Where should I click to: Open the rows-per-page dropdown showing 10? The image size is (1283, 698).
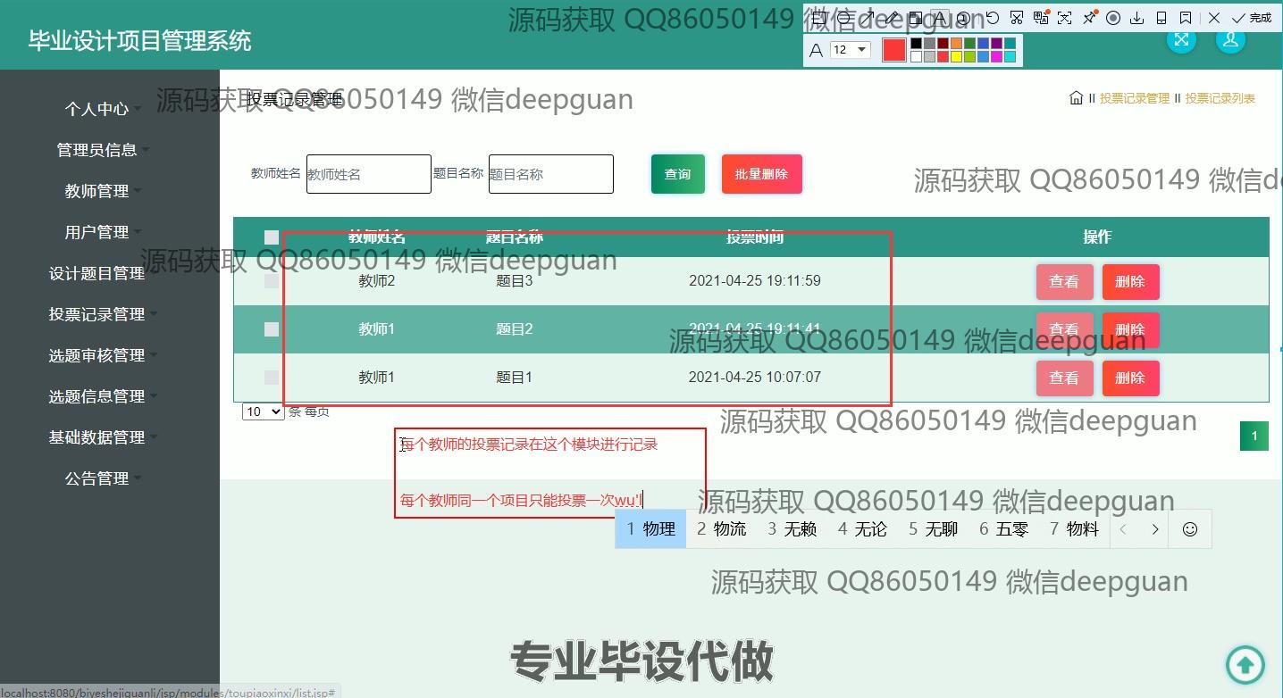[264, 411]
